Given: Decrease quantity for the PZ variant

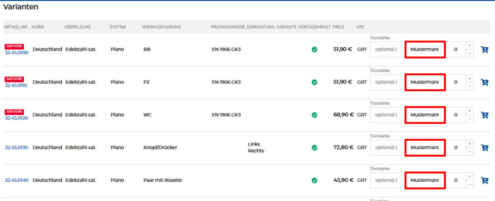Looking at the screenshot, I should pyautogui.click(x=469, y=86).
